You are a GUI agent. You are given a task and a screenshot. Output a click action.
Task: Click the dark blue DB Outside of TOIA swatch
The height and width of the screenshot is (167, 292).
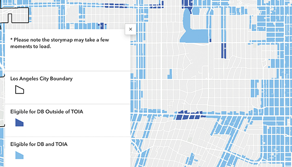(19, 122)
